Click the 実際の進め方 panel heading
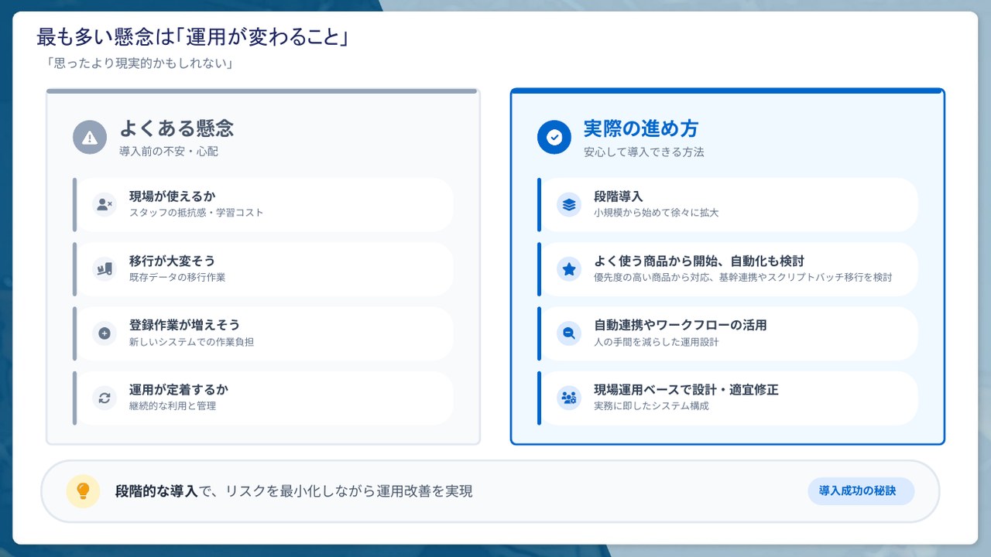This screenshot has height=557, width=991. [641, 128]
